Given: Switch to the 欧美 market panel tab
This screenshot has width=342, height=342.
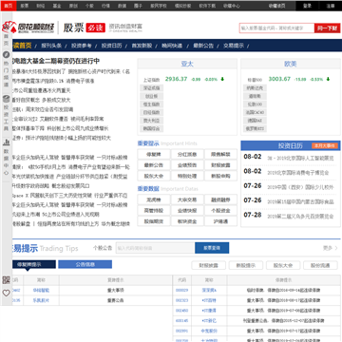Looking at the screenshot, I should (x=291, y=64).
